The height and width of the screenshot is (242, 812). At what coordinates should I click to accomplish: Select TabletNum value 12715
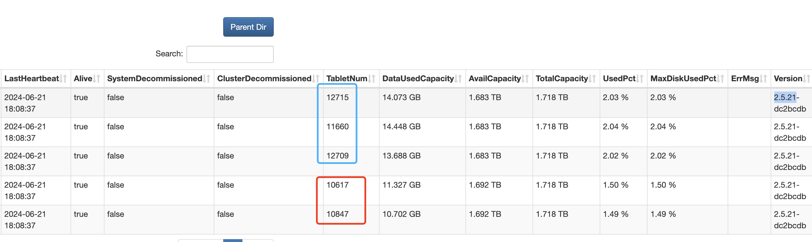[x=337, y=98]
